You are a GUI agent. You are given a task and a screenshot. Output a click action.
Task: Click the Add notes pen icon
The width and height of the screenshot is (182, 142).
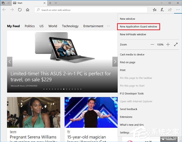pos(162,10)
